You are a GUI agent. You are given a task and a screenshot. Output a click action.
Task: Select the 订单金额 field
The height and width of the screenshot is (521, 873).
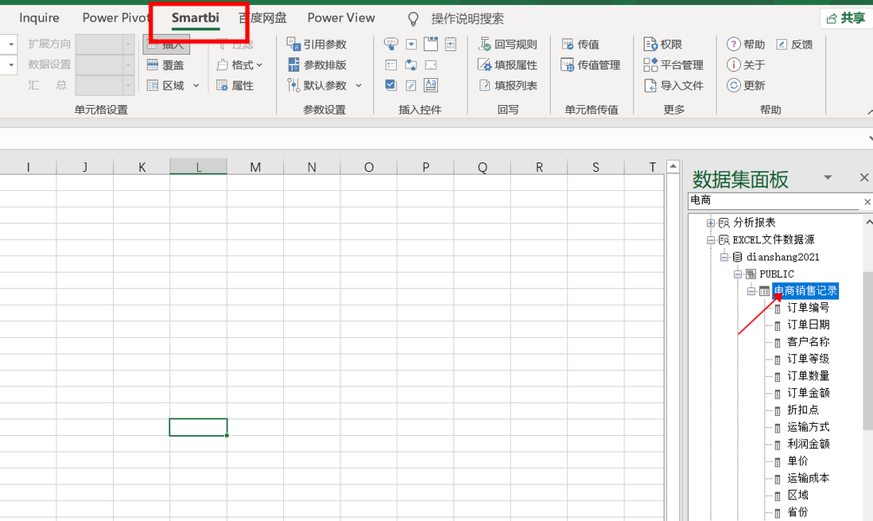[809, 393]
